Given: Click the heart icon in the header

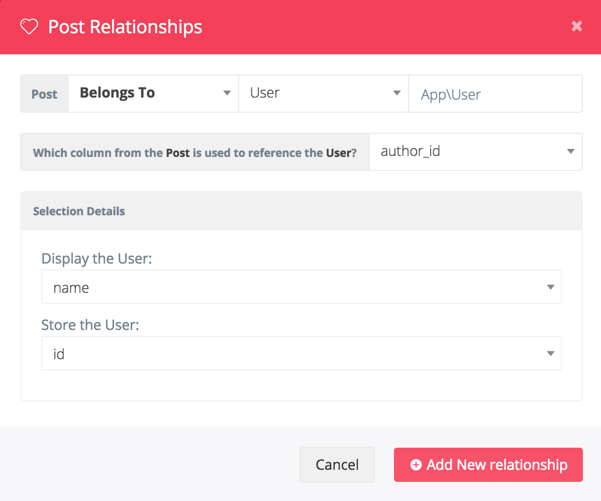Looking at the screenshot, I should click(29, 27).
